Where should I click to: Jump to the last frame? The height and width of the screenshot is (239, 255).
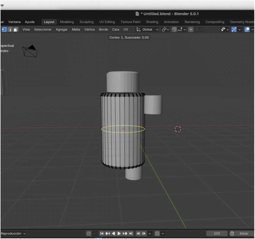click(x=131, y=233)
